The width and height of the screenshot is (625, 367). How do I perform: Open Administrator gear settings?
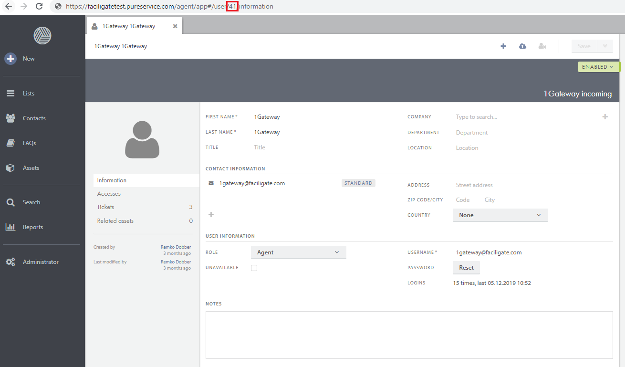tap(10, 262)
